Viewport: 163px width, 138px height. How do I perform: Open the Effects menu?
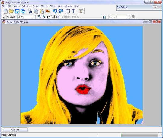(44, 6)
